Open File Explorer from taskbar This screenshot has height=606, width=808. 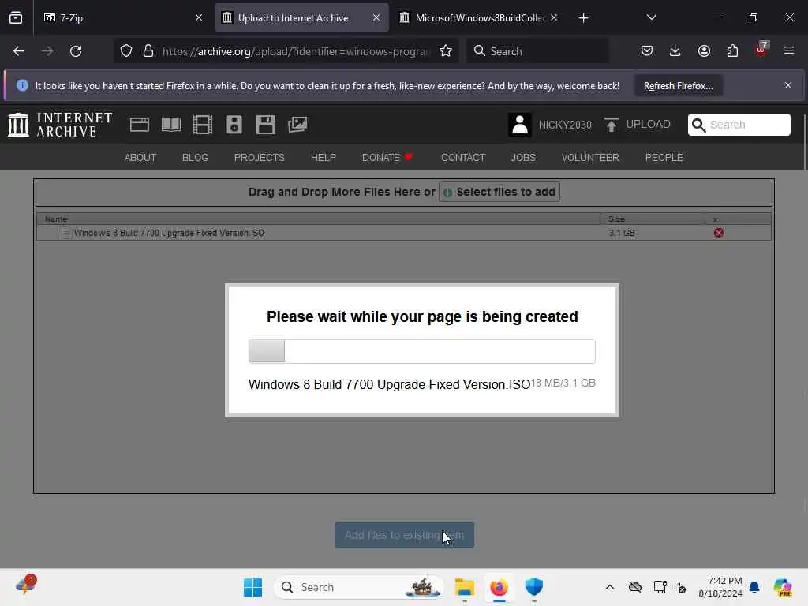tap(464, 587)
